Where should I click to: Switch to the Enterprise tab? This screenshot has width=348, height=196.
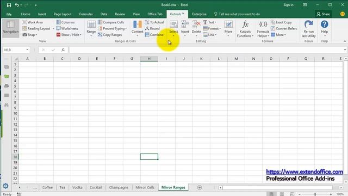pos(199,14)
